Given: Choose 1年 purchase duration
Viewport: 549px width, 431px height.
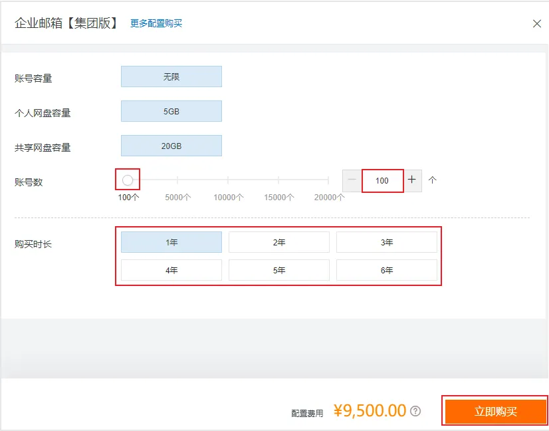Looking at the screenshot, I should [171, 241].
